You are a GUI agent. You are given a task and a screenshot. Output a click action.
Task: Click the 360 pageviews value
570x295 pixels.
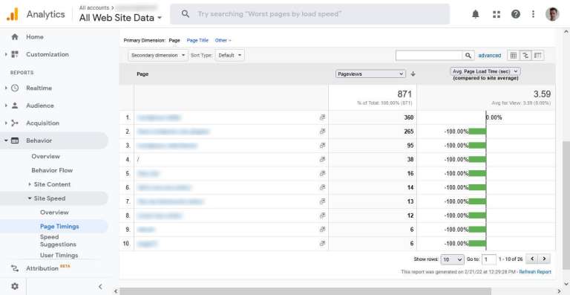click(409, 117)
